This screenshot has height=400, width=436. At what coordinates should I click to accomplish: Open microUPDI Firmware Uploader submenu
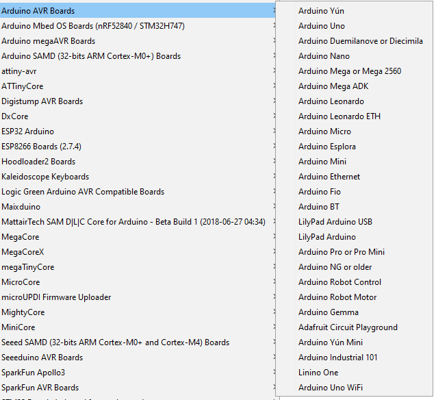coord(138,297)
